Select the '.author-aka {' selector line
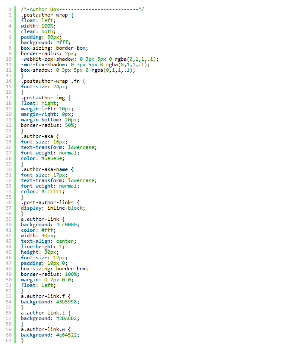This screenshot has height=348, width=288. (40, 136)
